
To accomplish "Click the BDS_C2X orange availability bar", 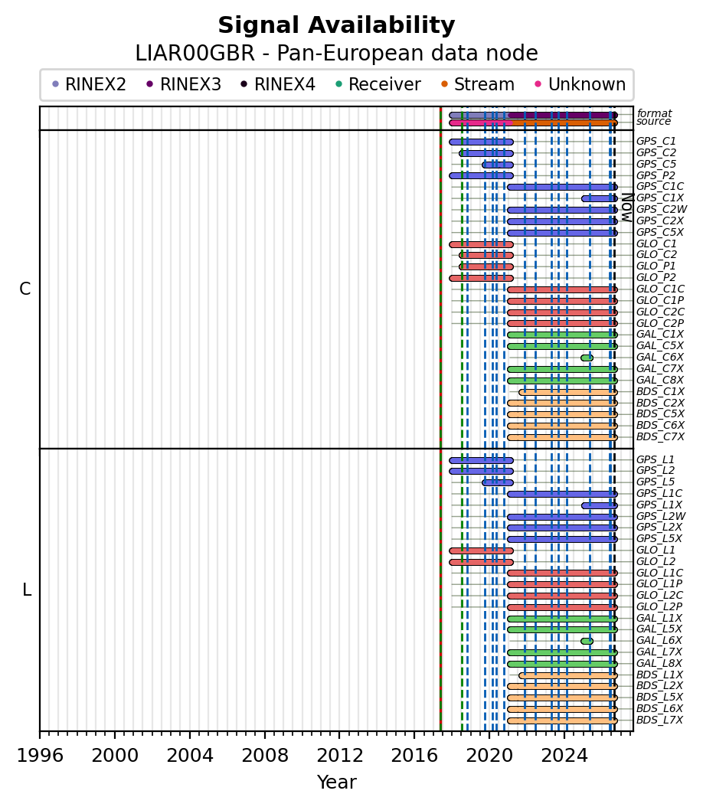I will [x=562, y=403].
